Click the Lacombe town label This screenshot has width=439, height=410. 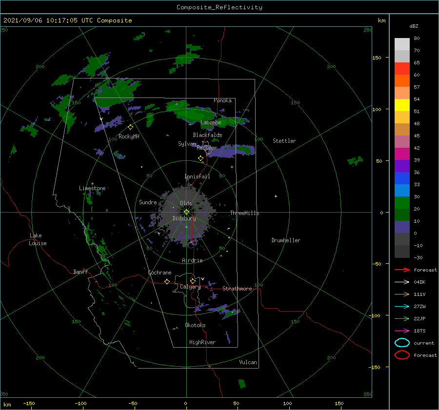point(211,122)
